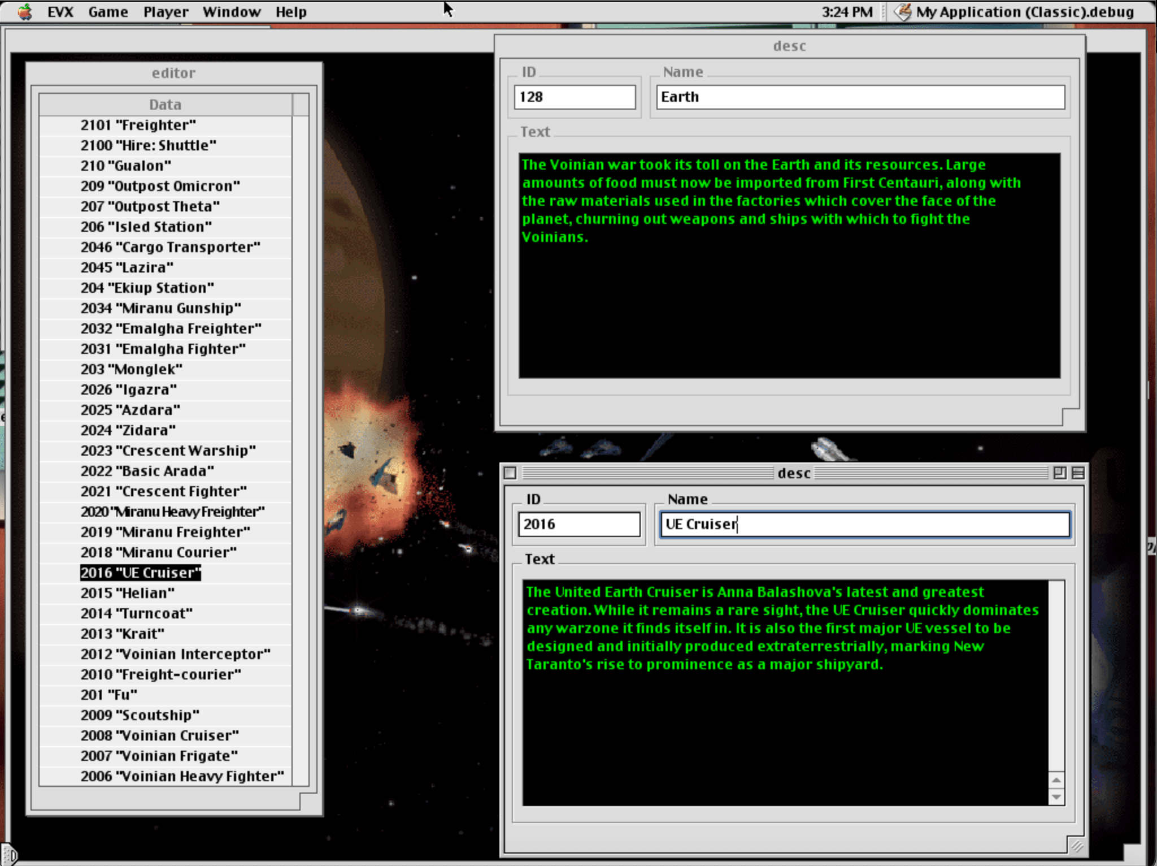
Task: Select 2018 "Miranu Courier" row
Action: pyautogui.click(x=166, y=552)
